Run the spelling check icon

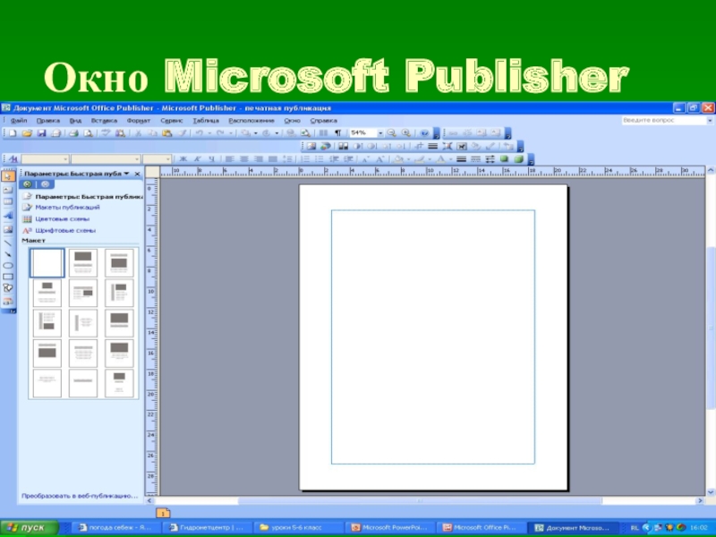pyautogui.click(x=106, y=133)
